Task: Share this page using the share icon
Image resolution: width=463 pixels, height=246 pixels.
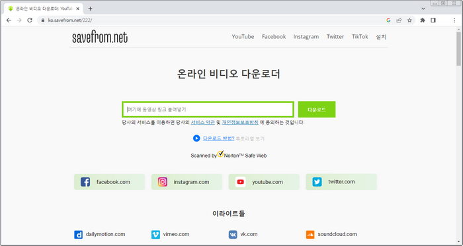Action: (x=399, y=20)
